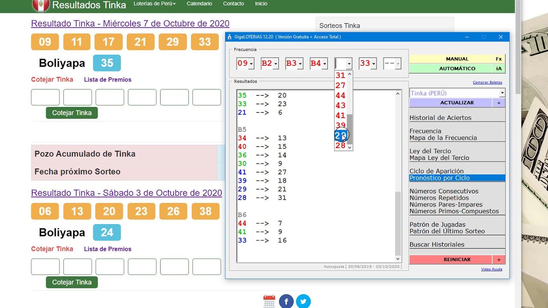Image resolution: width=548 pixels, height=308 pixels.
Task: Click the Cotejar Tinka button for 7 de Octubre
Action: click(72, 113)
